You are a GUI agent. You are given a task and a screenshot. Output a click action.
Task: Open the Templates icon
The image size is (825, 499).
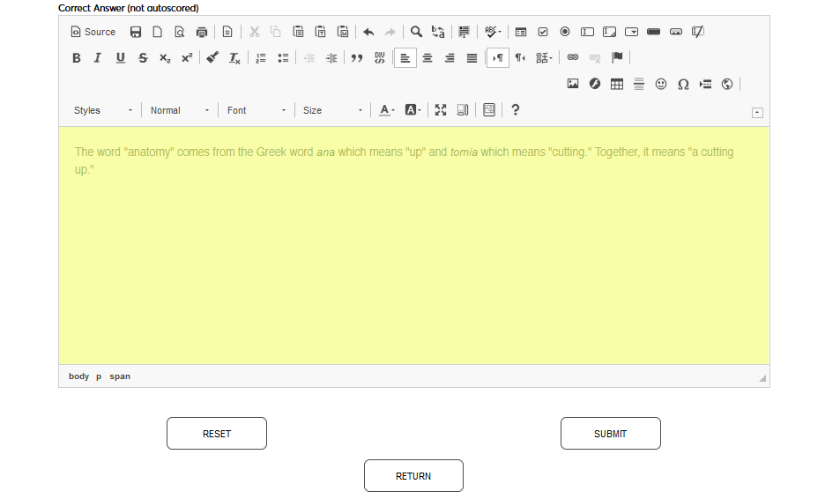coord(227,32)
